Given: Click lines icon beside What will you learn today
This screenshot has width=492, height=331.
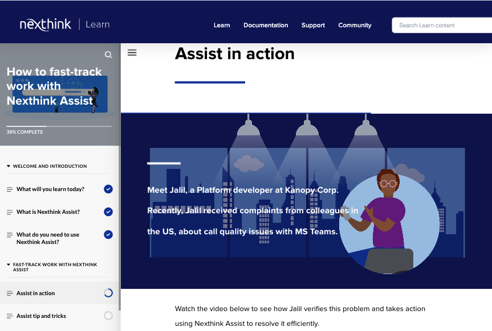Looking at the screenshot, I should (10, 189).
